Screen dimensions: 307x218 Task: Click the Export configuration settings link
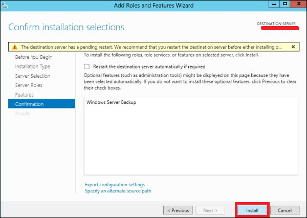coord(115,185)
